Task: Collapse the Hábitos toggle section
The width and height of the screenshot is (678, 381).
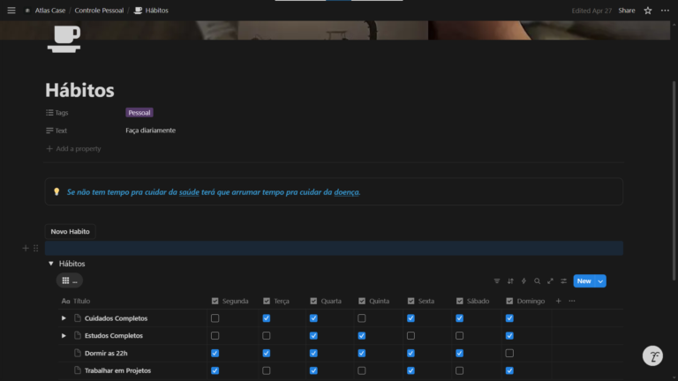Action: point(50,264)
